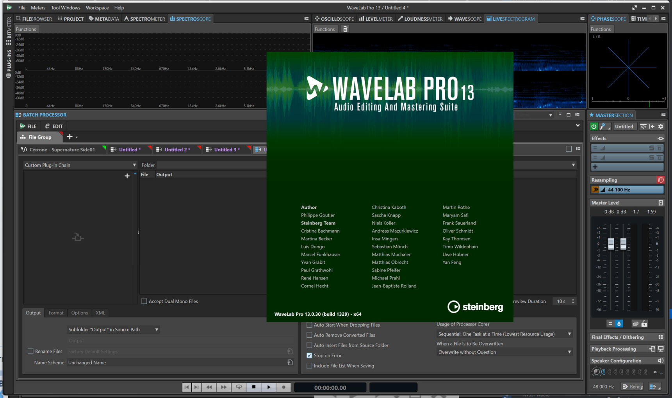672x398 pixels.
Task: Enable Auto Start When Dropping Files
Action: [309, 325]
